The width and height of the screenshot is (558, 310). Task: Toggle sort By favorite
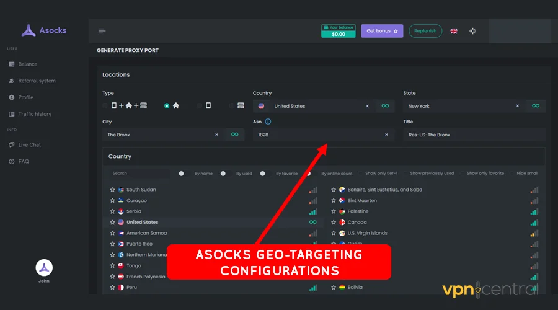[x=264, y=174]
